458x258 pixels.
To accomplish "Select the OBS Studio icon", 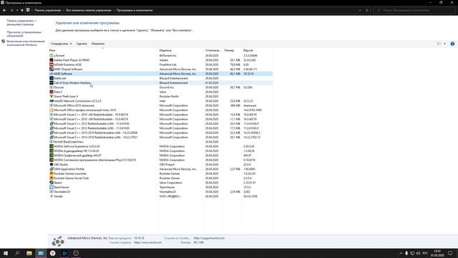I will [52, 164].
